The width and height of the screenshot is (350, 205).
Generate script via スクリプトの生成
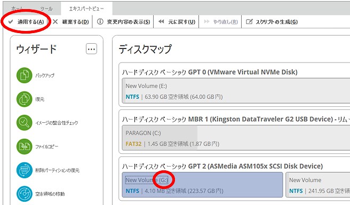(x=272, y=22)
